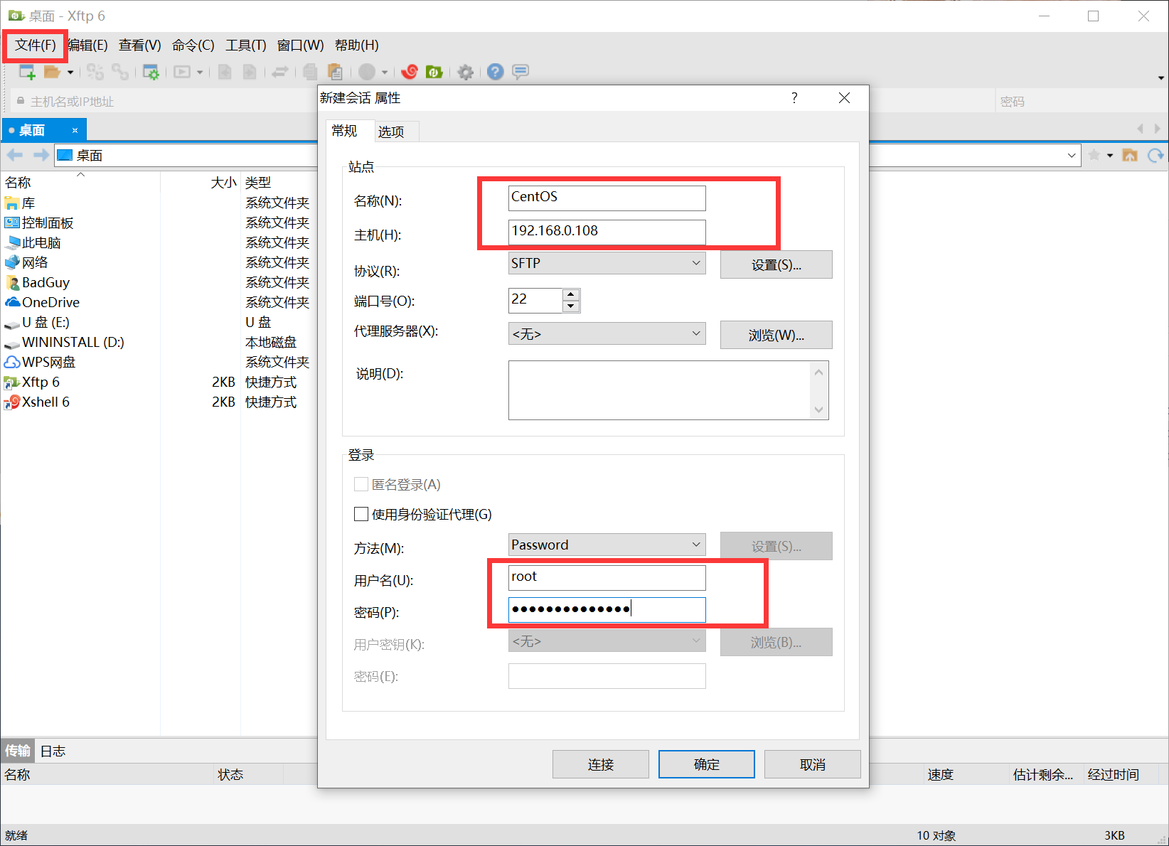Viewport: 1169px width, 846px height.
Task: Click 浏览(W)... next to proxy server
Action: pyautogui.click(x=776, y=335)
